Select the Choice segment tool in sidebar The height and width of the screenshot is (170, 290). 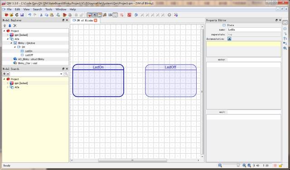285,39
